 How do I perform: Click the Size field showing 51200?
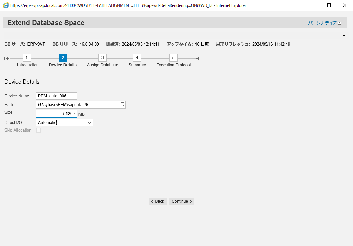point(57,114)
